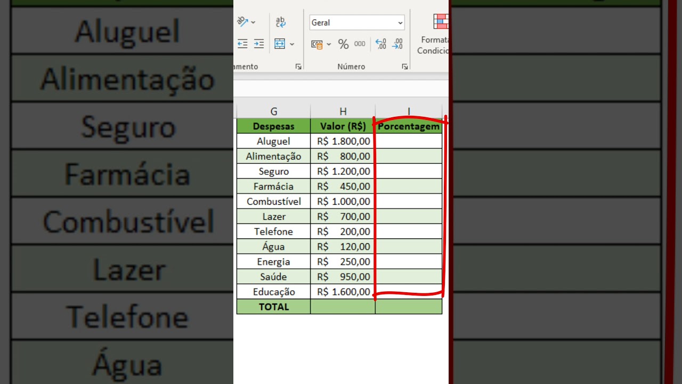This screenshot has height=384, width=682.
Task: Select the empty total cell under Valor
Action: coord(343,307)
